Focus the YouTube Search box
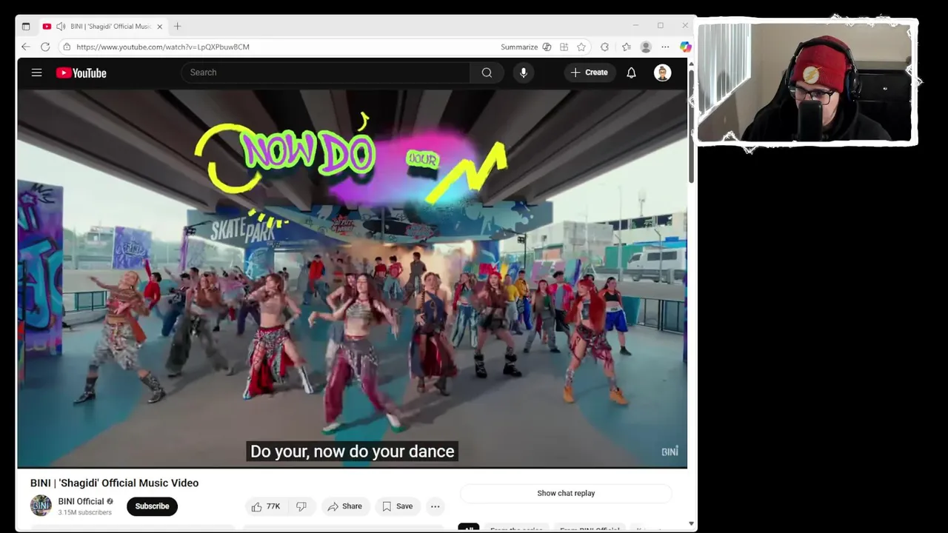Image resolution: width=948 pixels, height=533 pixels. pyautogui.click(x=326, y=73)
